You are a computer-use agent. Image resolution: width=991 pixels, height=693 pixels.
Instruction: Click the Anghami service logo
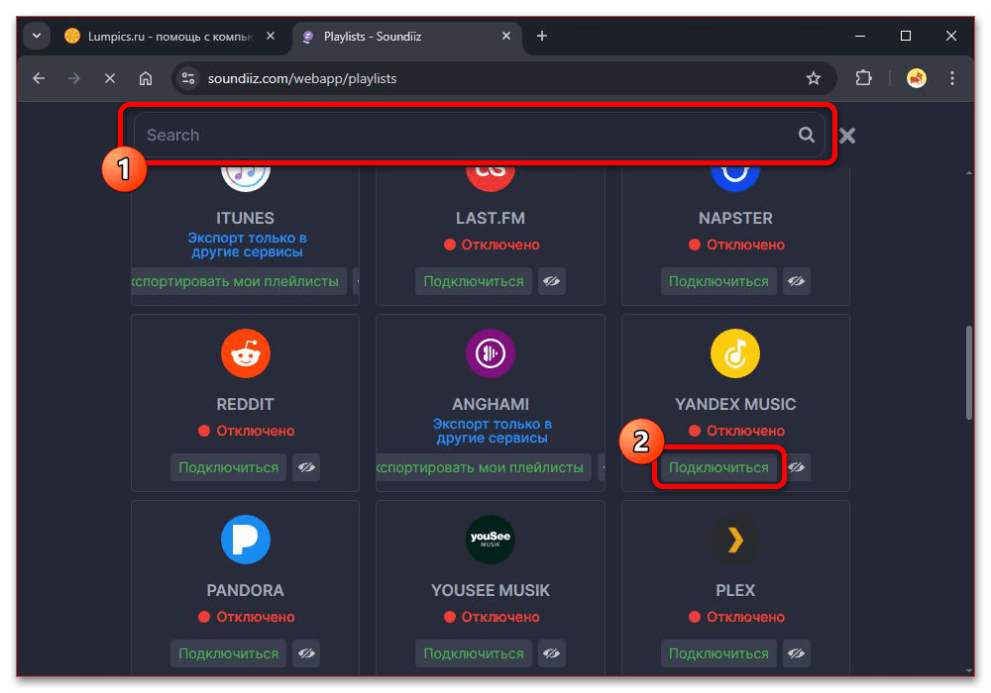pos(490,354)
